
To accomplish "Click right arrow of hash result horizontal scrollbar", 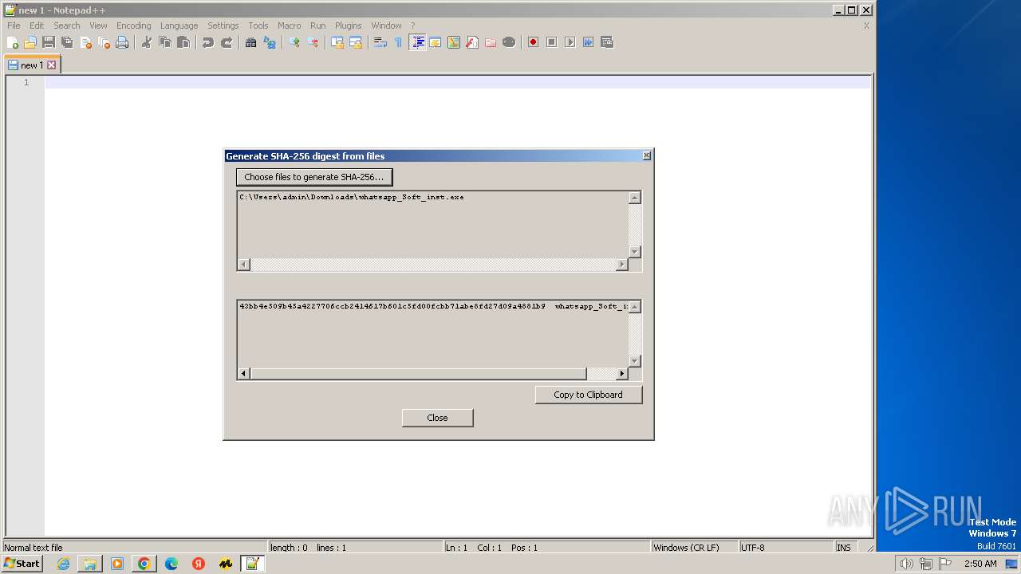I will point(622,373).
